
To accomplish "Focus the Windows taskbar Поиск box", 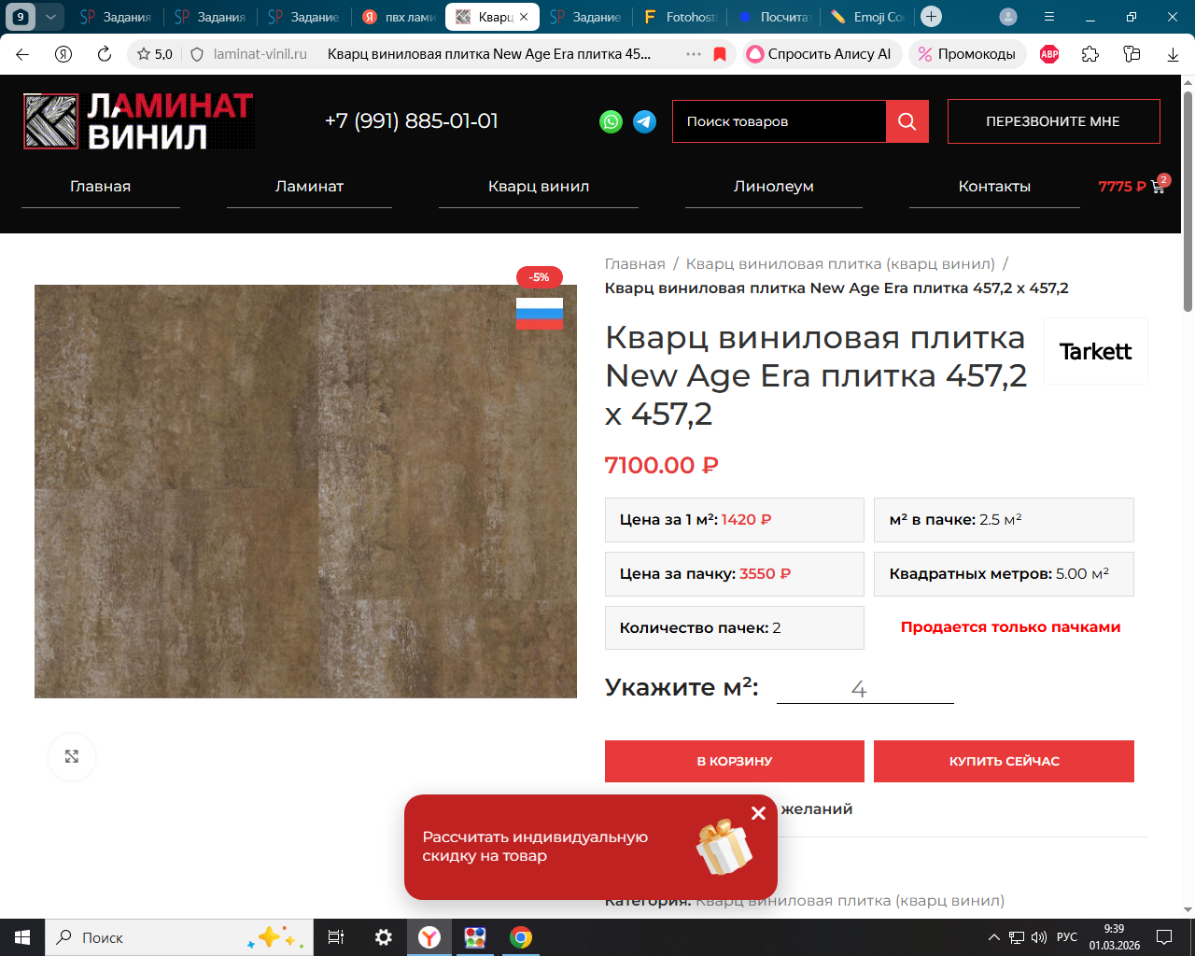I will point(177,937).
